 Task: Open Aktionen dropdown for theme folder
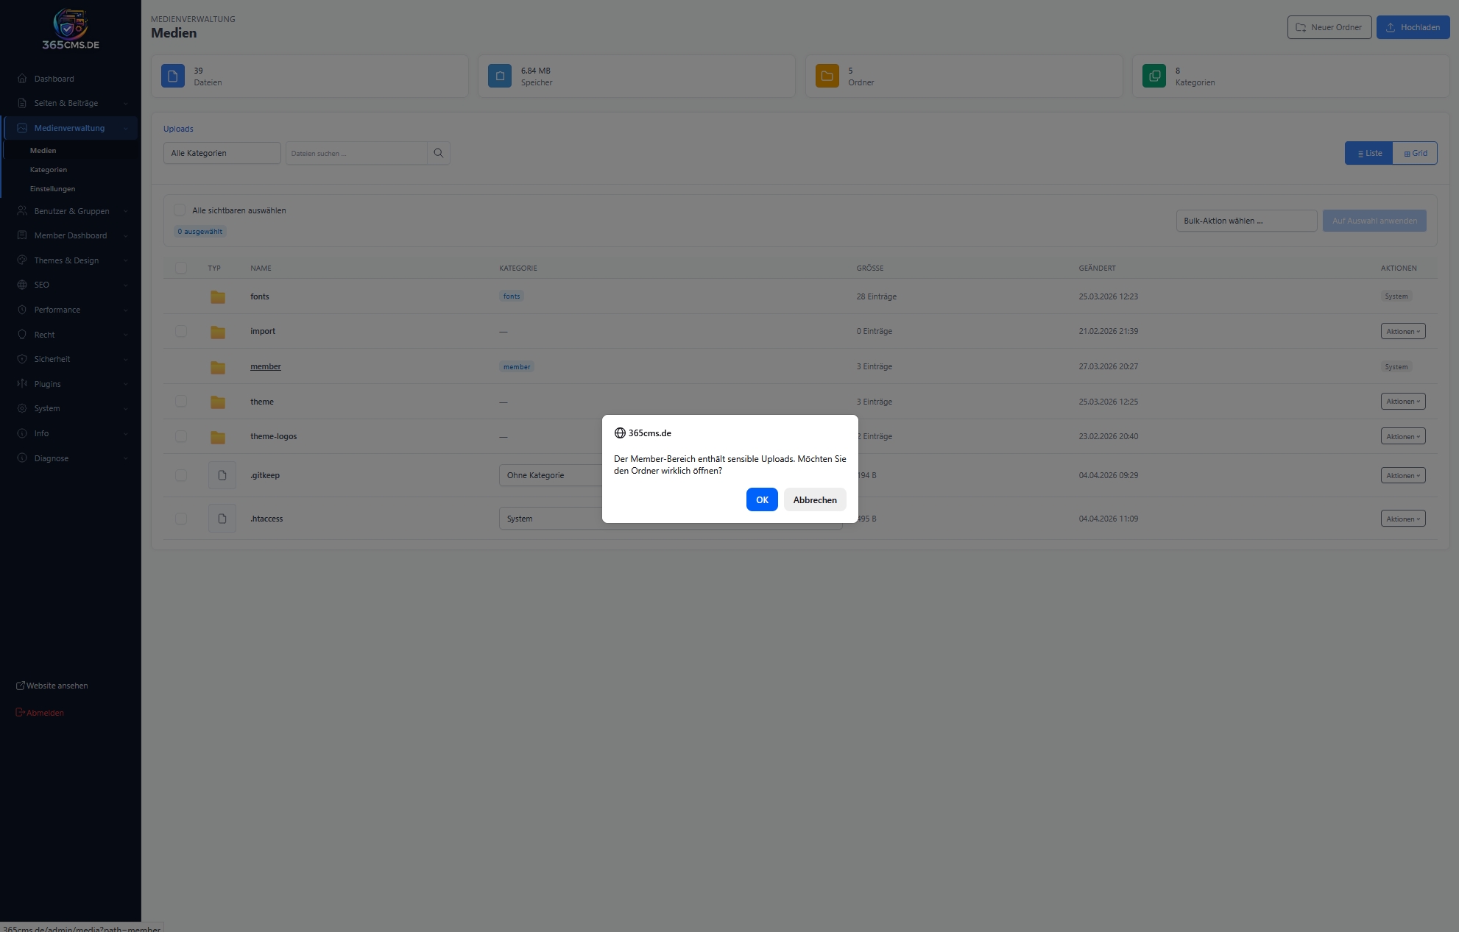point(1402,402)
